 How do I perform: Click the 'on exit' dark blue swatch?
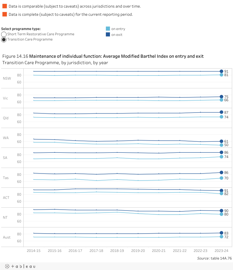tap(108, 35)
